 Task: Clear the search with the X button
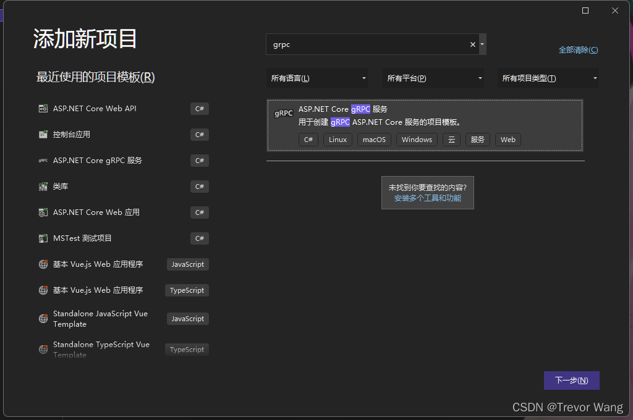pyautogui.click(x=472, y=44)
